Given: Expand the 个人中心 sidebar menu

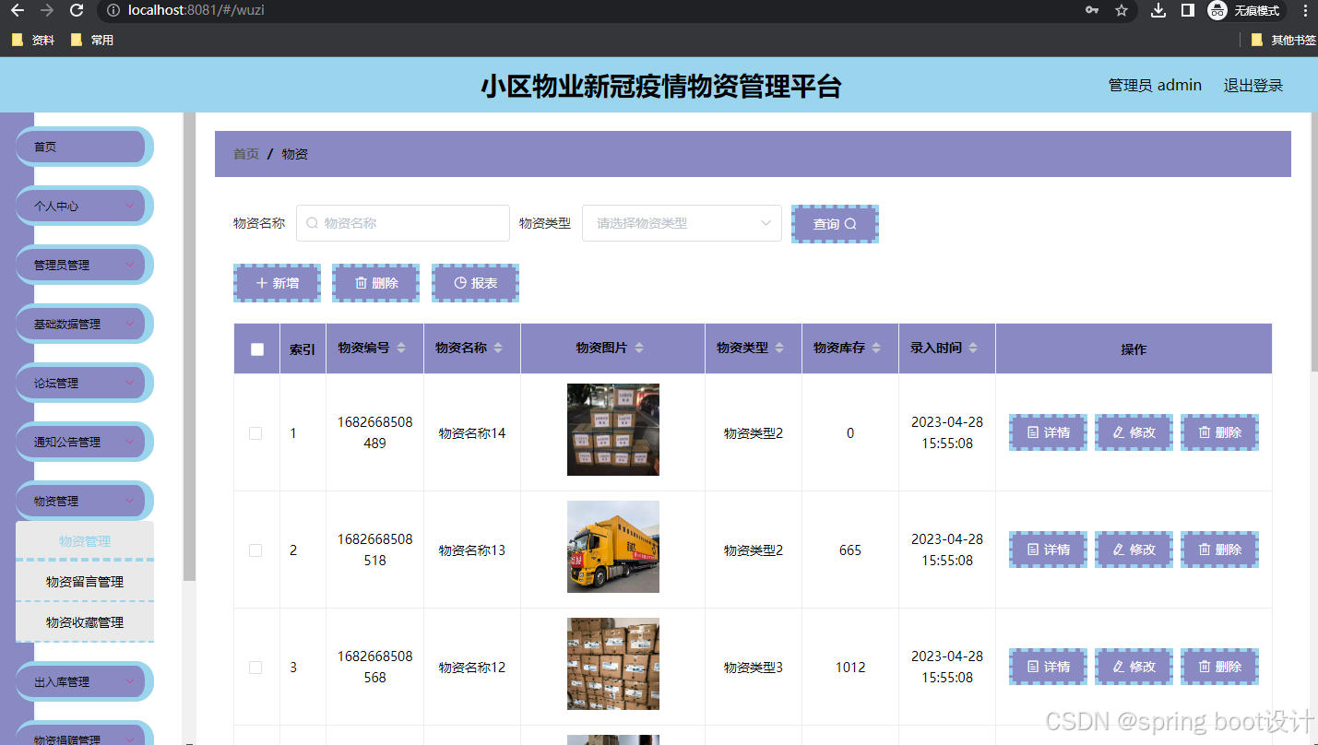Looking at the screenshot, I should [84, 206].
